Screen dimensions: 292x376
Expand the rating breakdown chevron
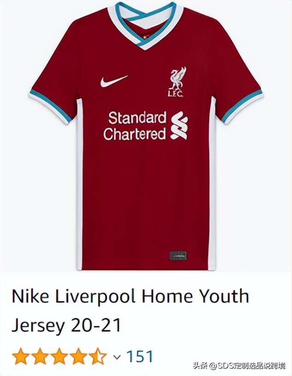pos(117,358)
